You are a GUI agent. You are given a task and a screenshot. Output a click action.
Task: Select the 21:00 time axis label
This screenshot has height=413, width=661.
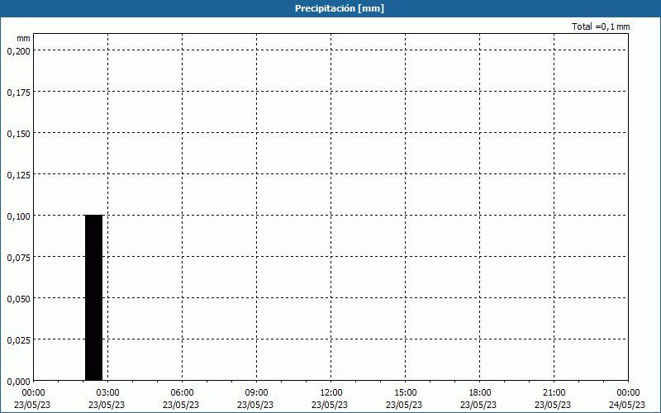coord(554,393)
